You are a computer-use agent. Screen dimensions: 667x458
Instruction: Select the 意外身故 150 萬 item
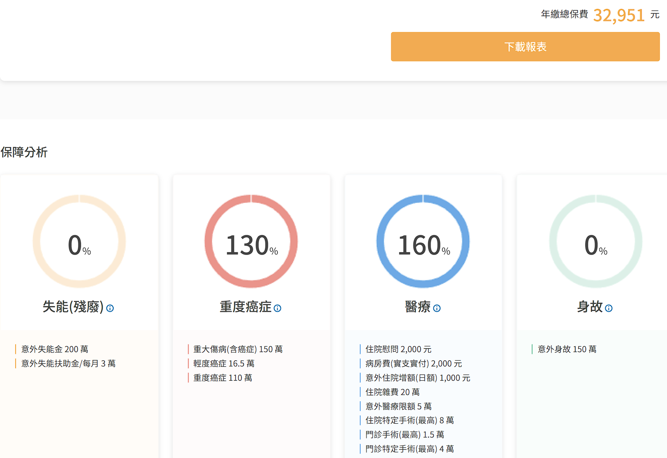(x=567, y=349)
